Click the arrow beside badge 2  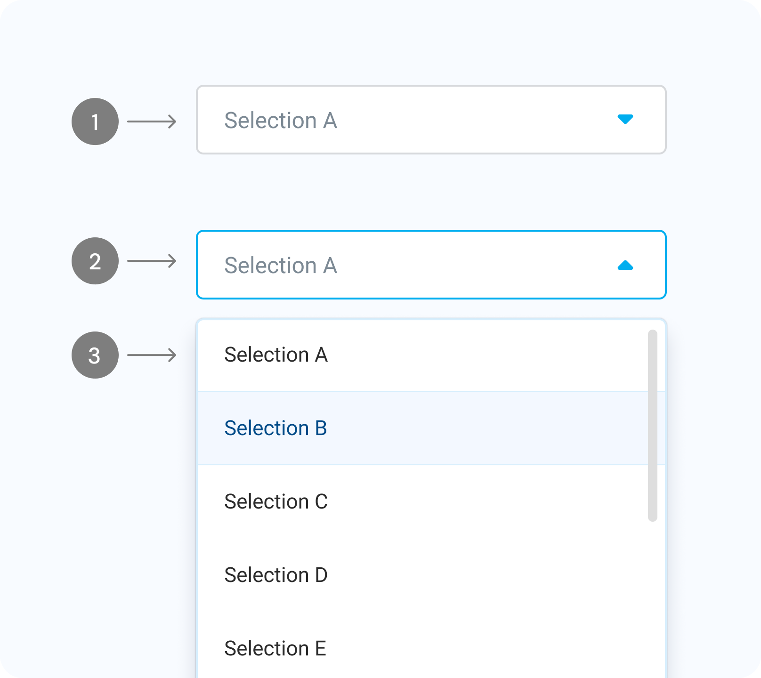[152, 261]
